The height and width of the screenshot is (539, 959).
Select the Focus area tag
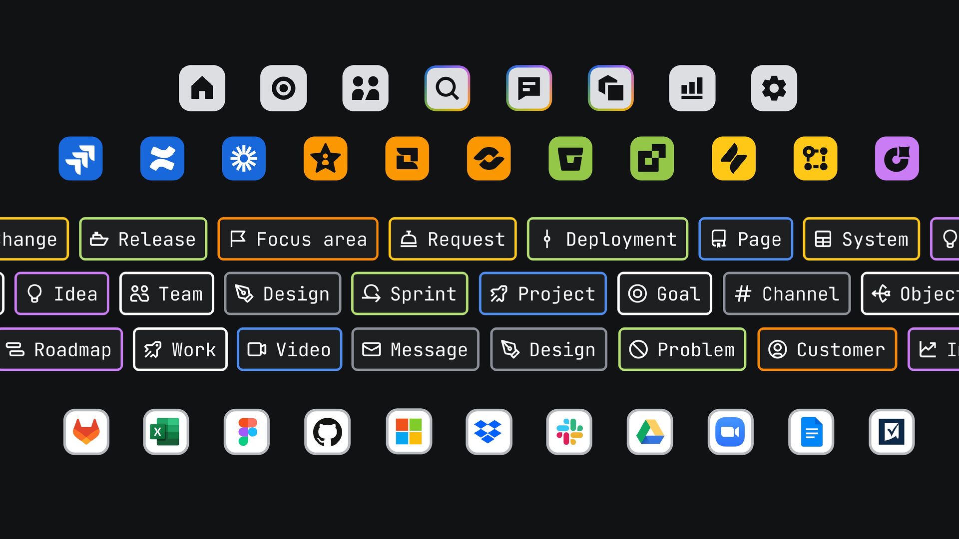(x=298, y=239)
